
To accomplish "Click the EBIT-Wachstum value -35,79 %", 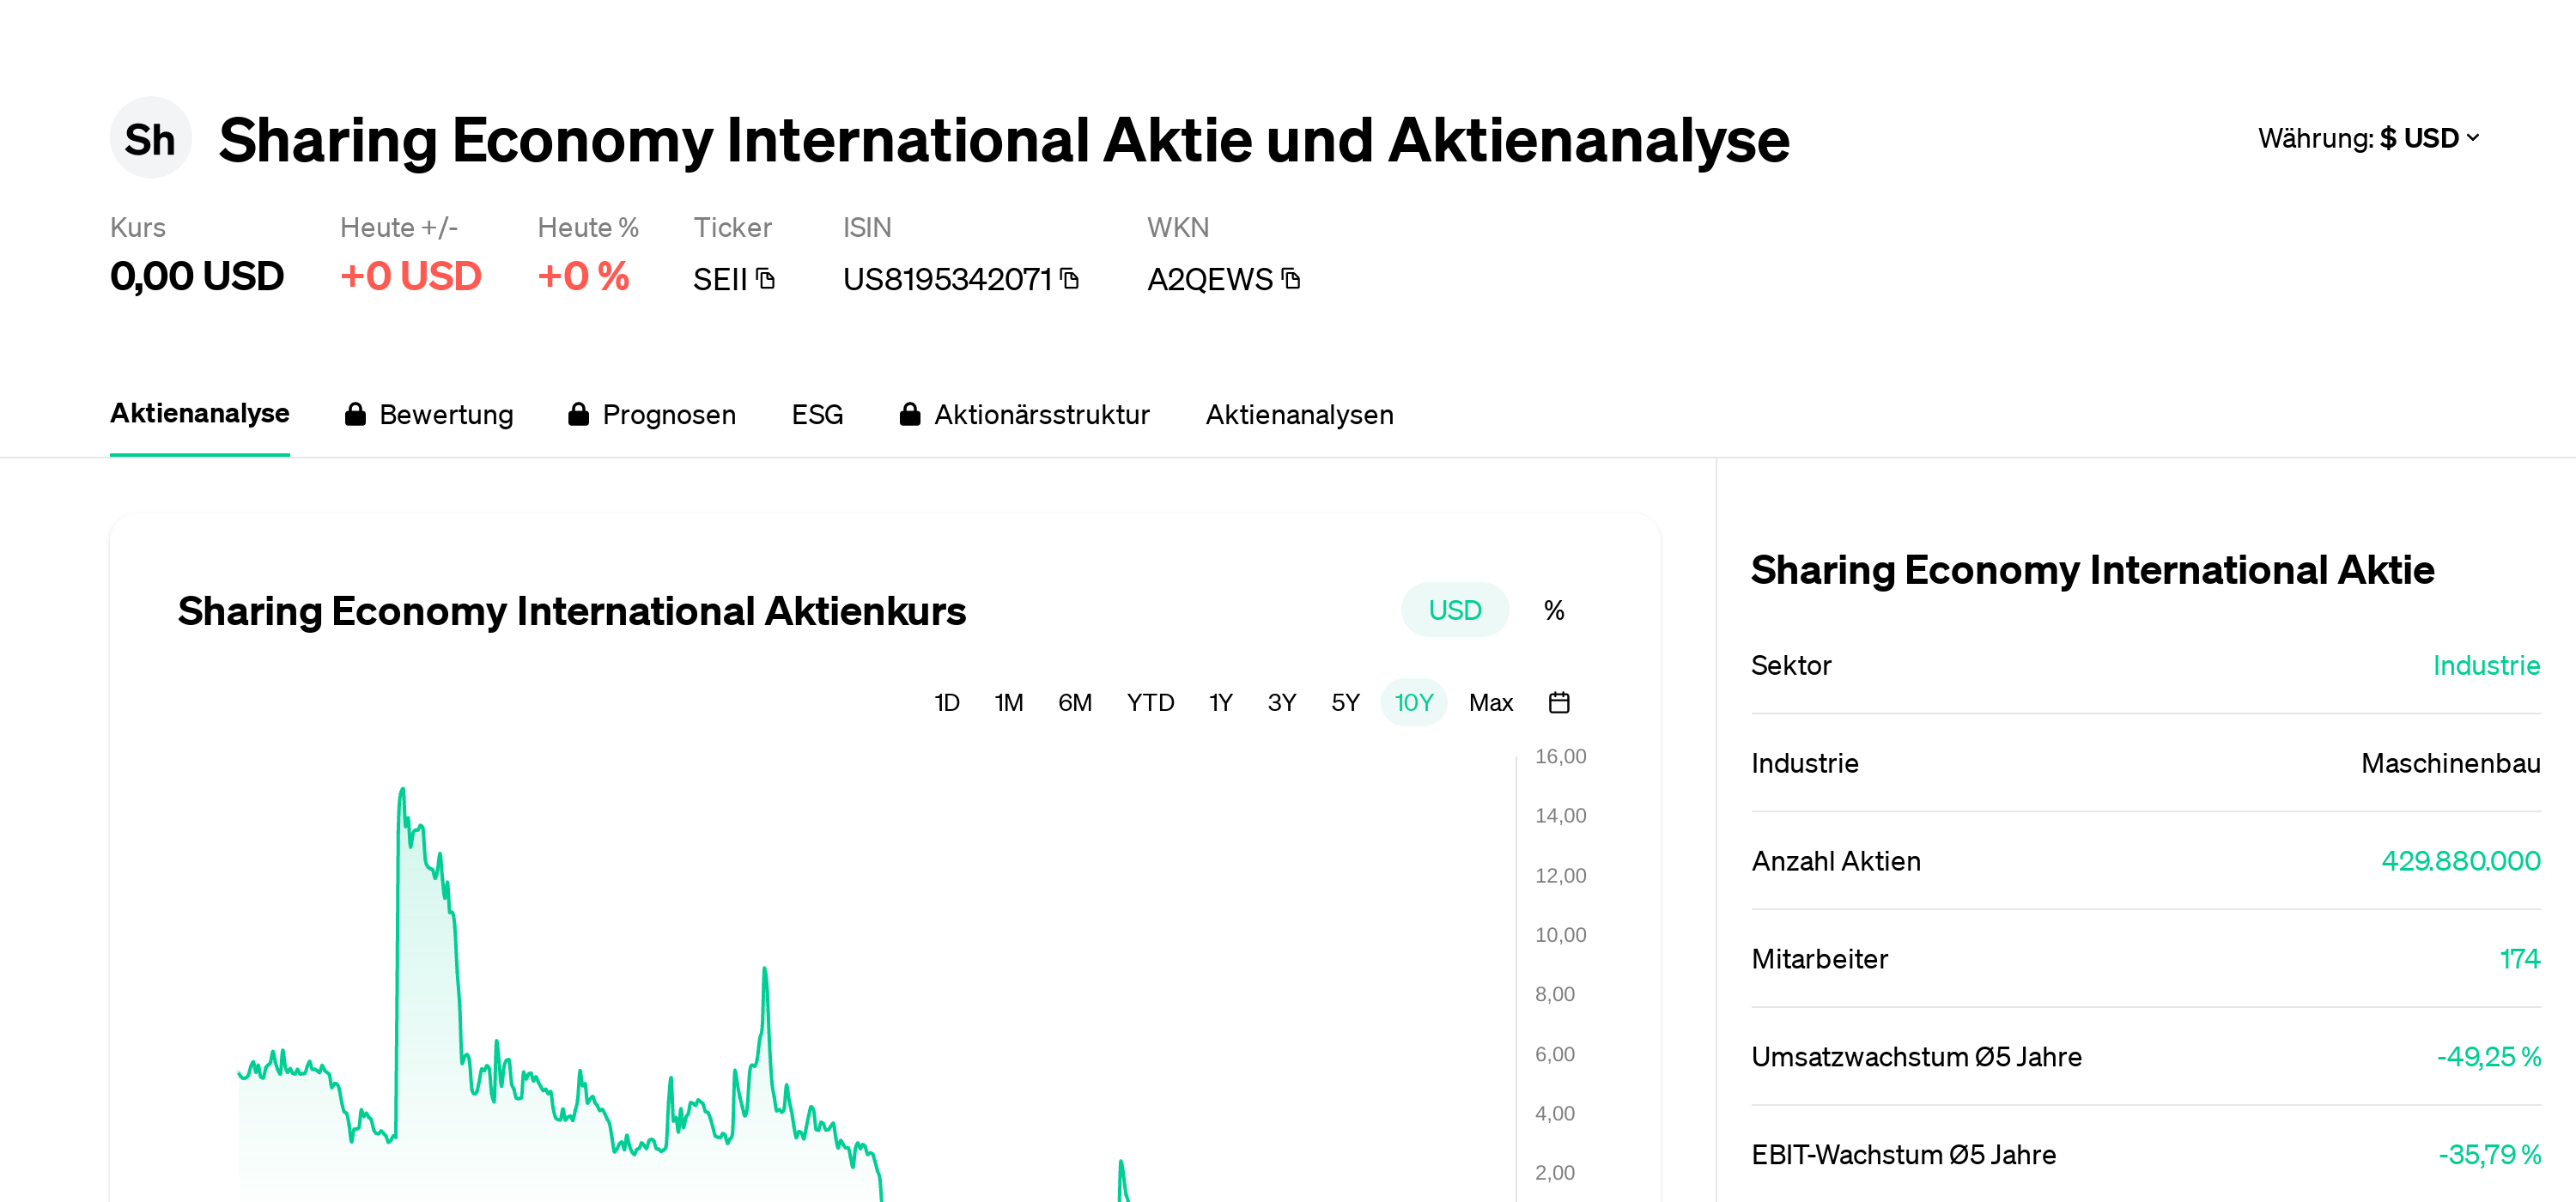I will tap(2489, 1155).
